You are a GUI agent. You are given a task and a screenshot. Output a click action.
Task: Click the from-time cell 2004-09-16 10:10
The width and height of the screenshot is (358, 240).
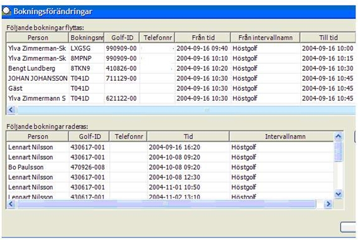pos(202,58)
